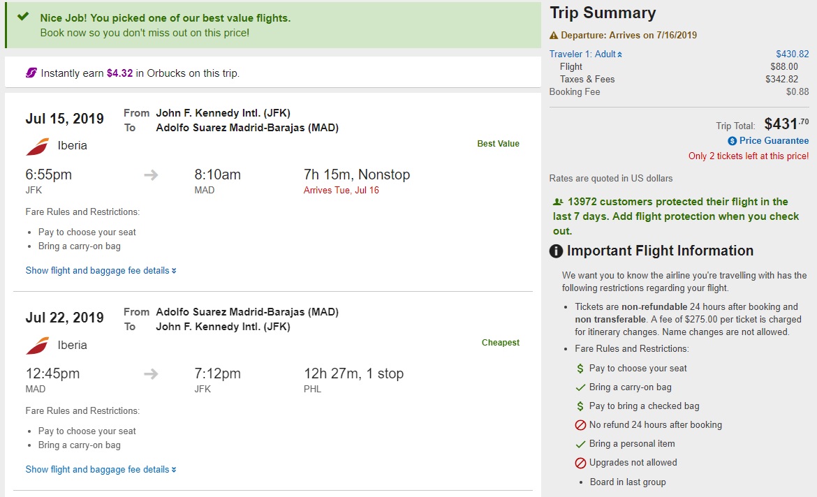Click the green checkmark in the Nice Job banner
The width and height of the screenshot is (817, 497).
coord(23,17)
